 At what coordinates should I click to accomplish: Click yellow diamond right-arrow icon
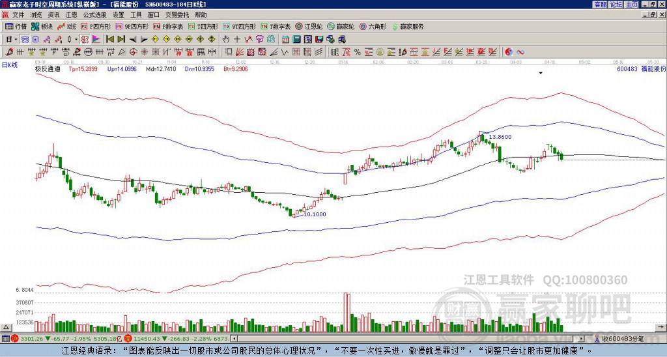tap(166, 39)
